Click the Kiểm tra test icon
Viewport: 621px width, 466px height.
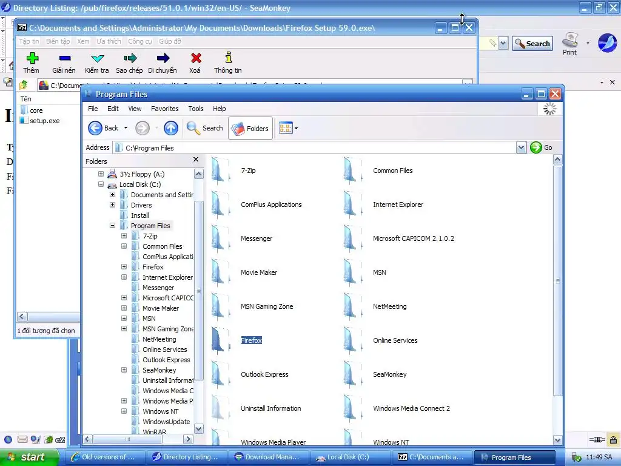(97, 58)
